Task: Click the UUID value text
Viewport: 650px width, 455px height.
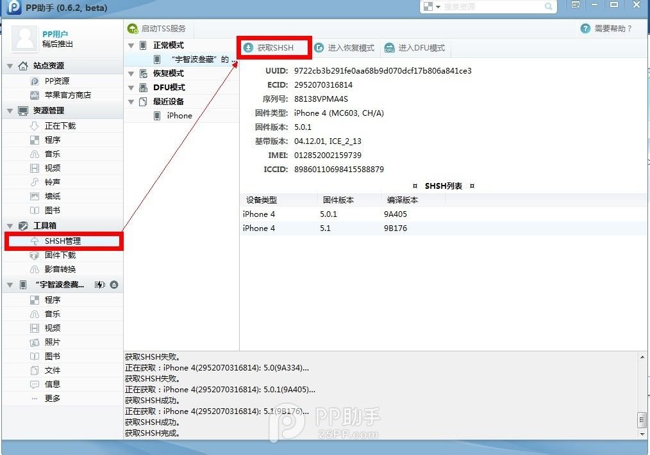Action: tap(383, 71)
